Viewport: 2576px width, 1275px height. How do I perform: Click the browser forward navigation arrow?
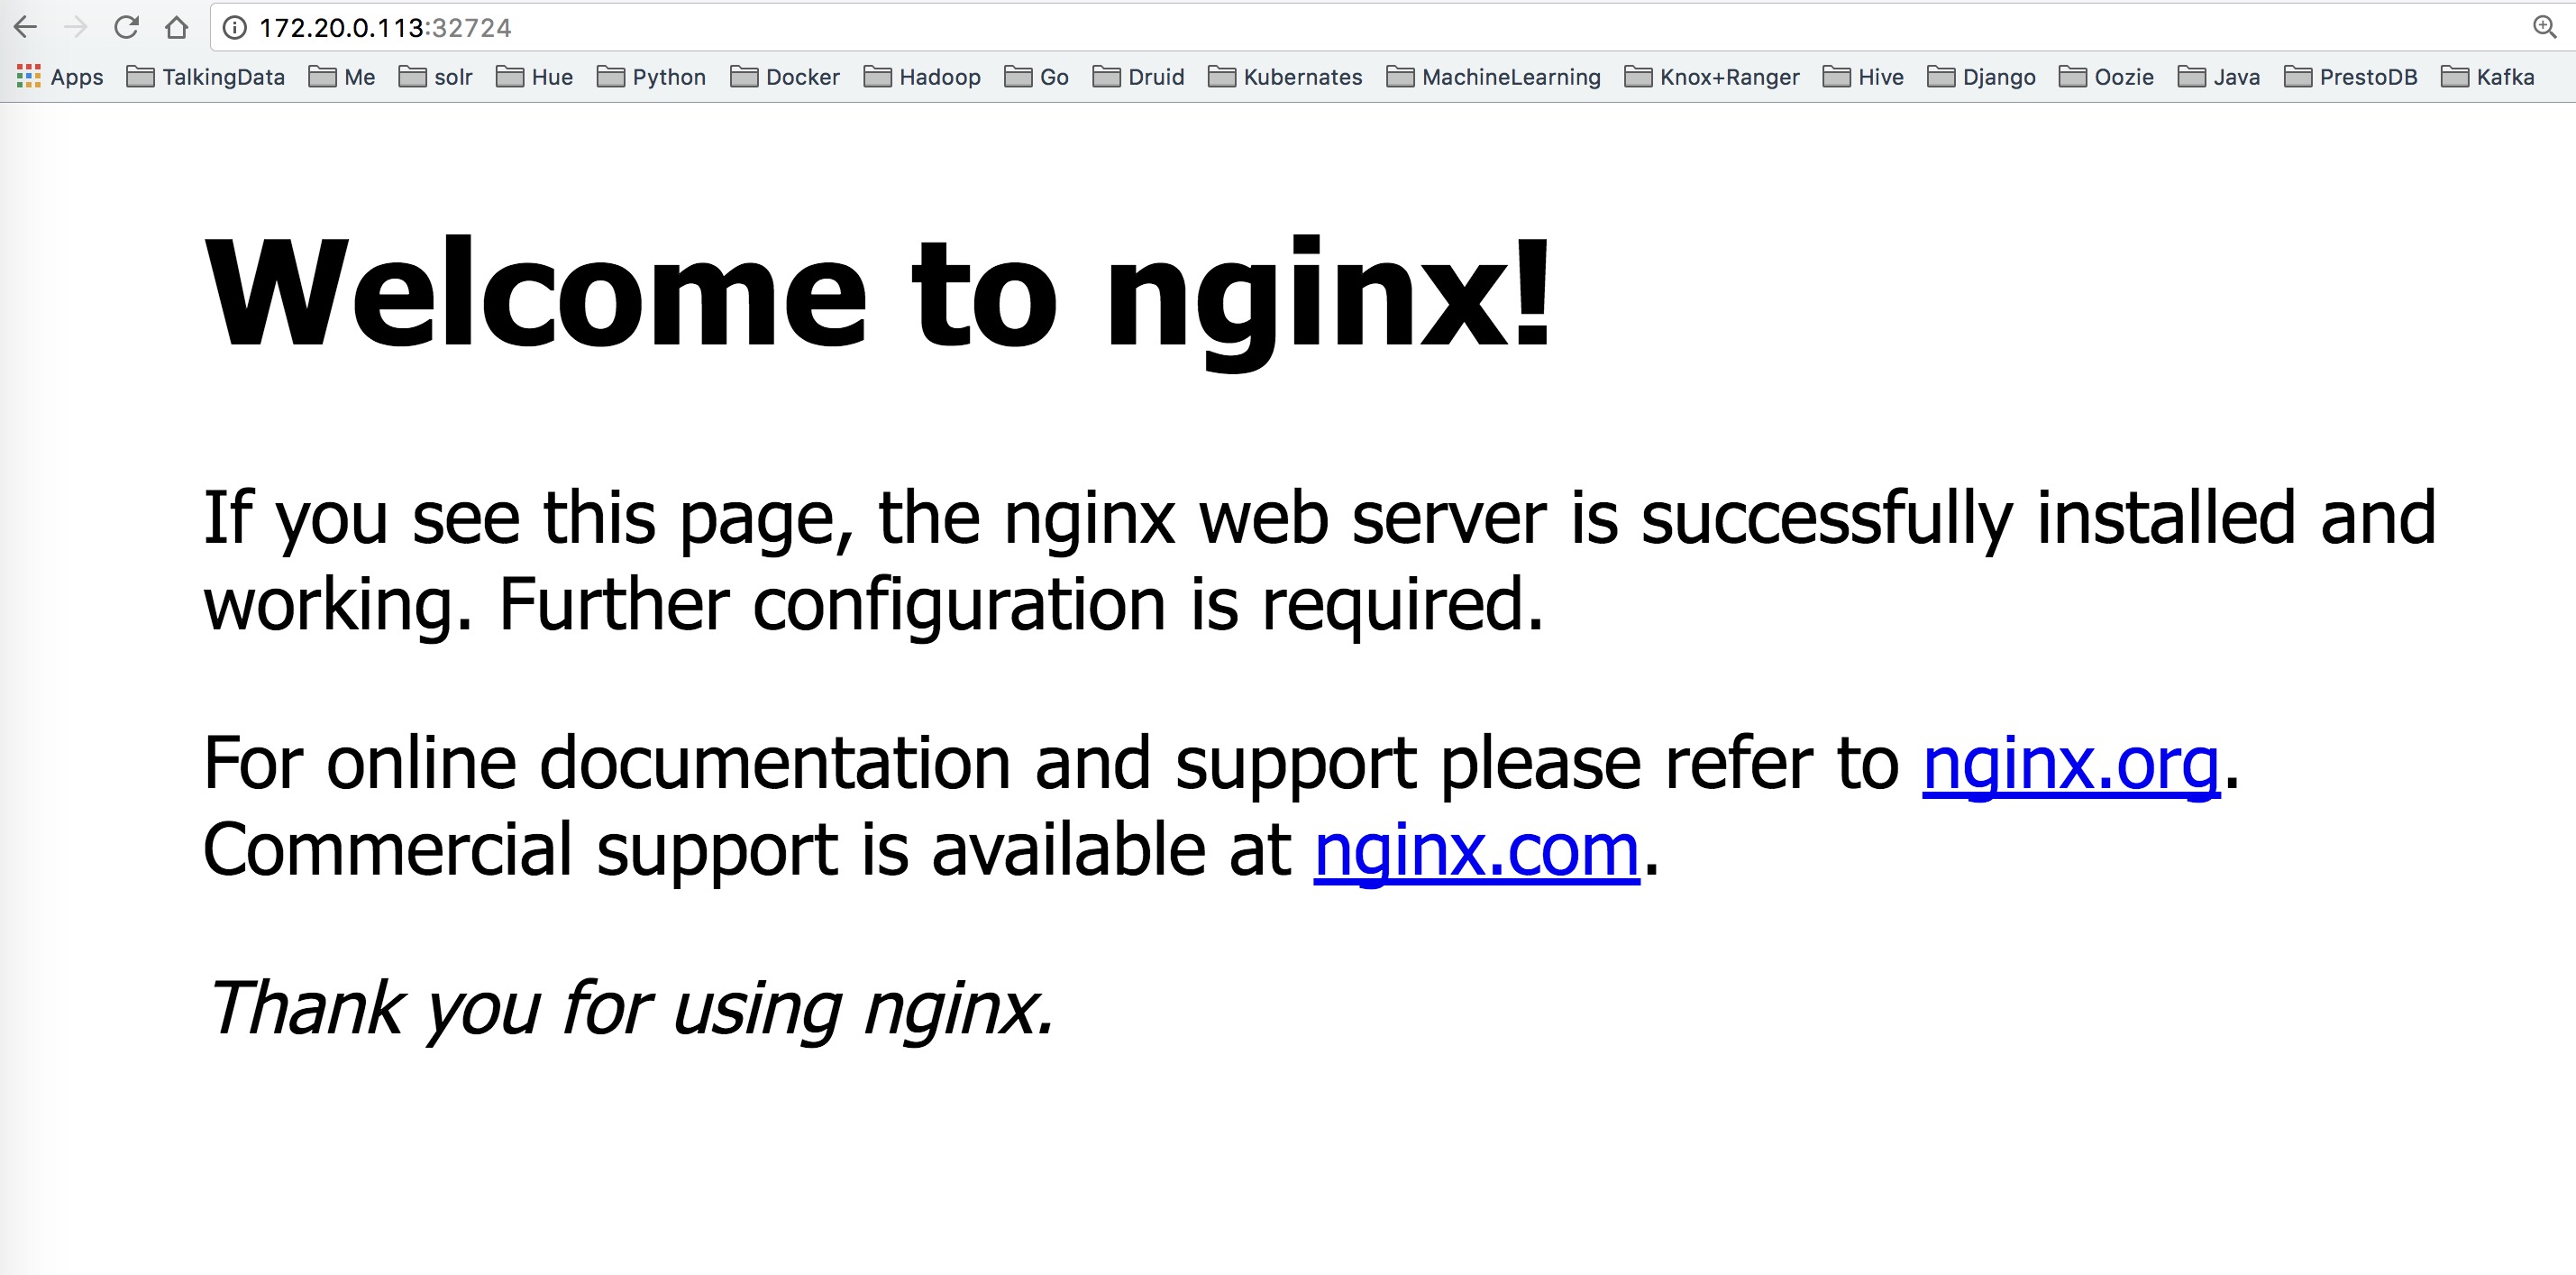pos(69,30)
